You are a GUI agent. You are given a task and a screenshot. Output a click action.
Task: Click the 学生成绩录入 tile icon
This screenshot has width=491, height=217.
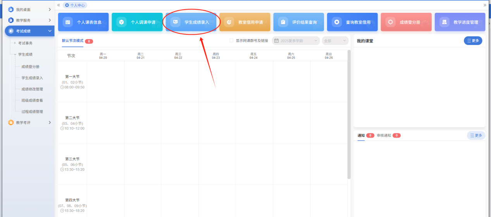click(176, 22)
